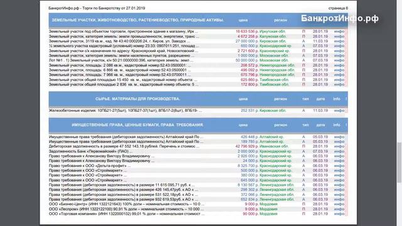
Task: Open инфо link for ООО «Леспром» share row
Action: point(339,209)
